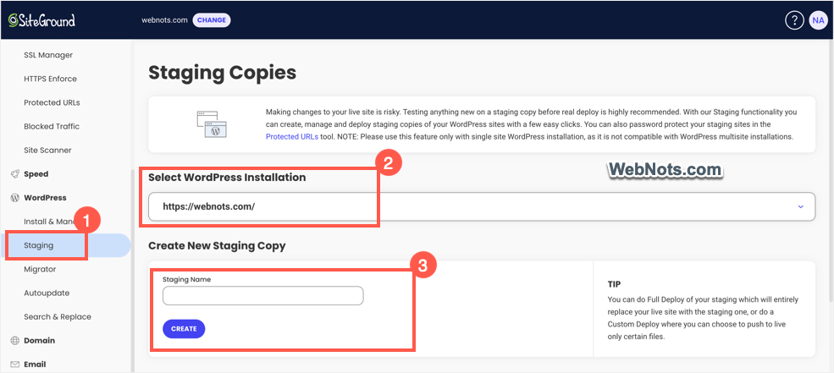Expand the Speed sidebar section
The width and height of the screenshot is (834, 373).
click(x=36, y=173)
